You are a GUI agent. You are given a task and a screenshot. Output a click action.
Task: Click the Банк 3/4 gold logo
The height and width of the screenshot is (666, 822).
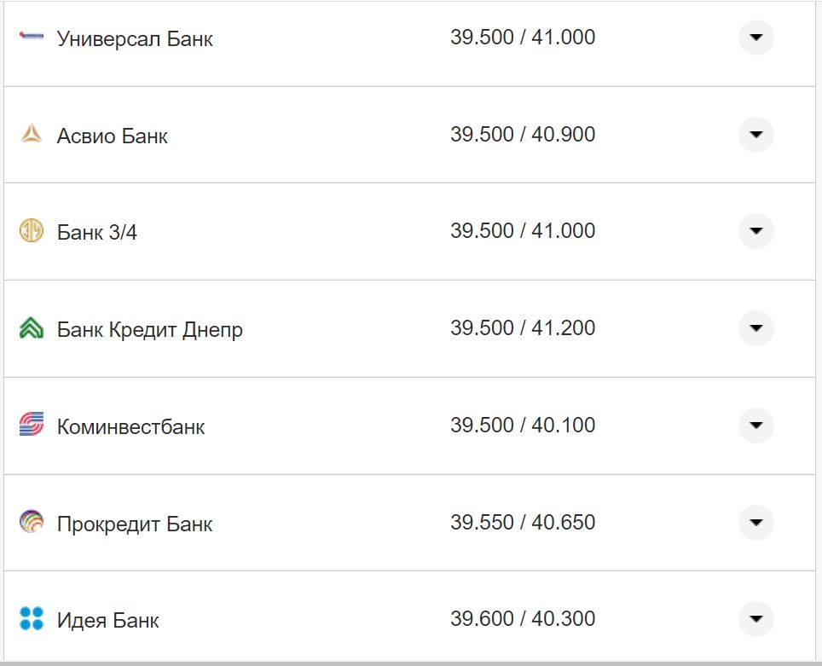(32, 231)
